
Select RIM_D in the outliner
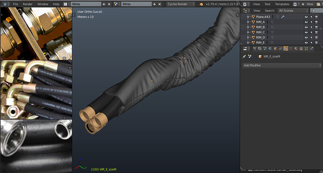pos(260,37)
